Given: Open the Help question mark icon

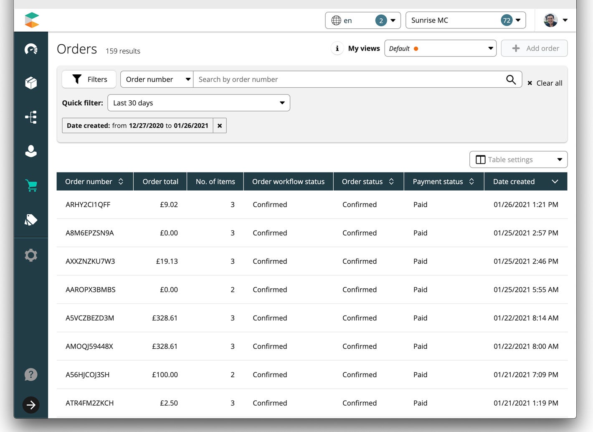Looking at the screenshot, I should click(x=31, y=375).
